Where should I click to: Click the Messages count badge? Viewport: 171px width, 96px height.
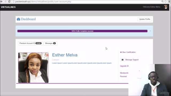(x=55, y=43)
